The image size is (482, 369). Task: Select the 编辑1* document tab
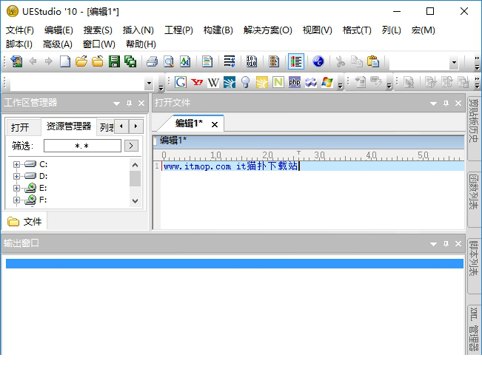(189, 123)
